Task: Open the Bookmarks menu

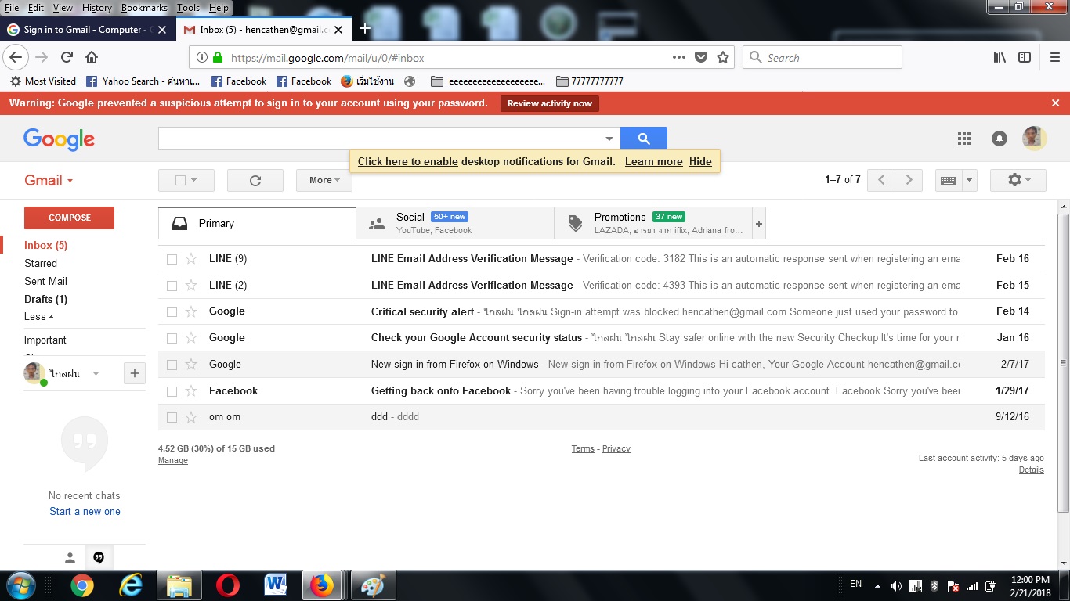Action: pyautogui.click(x=144, y=8)
